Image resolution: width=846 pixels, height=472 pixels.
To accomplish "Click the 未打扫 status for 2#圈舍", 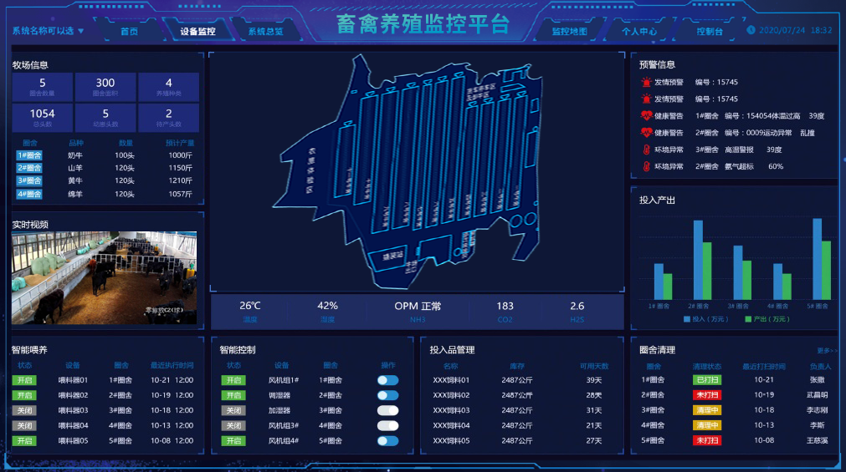I will pyautogui.click(x=706, y=395).
